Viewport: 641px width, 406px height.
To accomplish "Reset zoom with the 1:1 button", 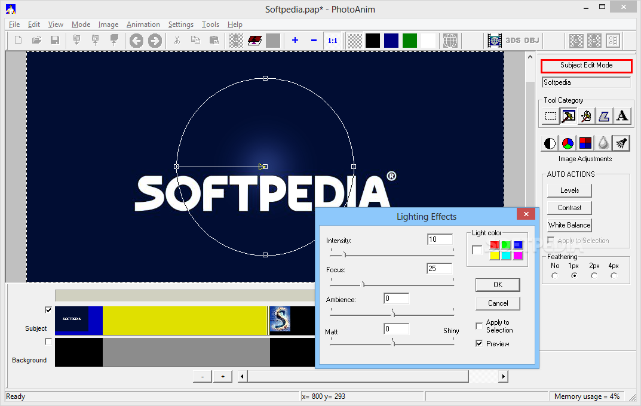I will [x=332, y=41].
